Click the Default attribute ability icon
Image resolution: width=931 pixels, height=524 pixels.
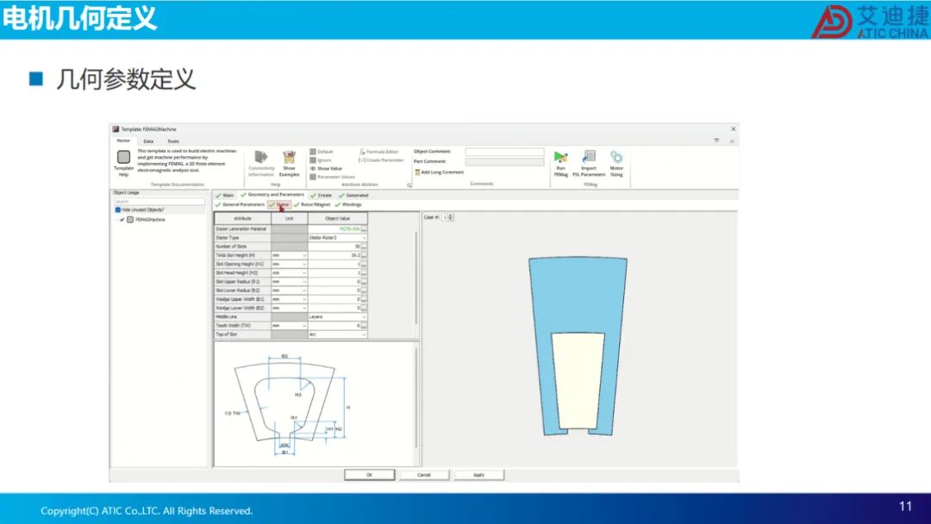tap(313, 152)
